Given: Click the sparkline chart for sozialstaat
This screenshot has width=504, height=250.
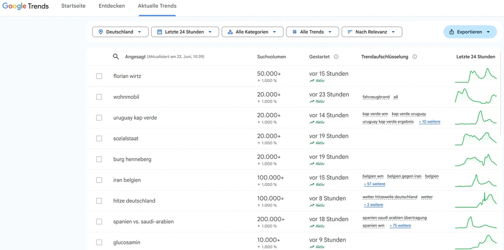Looking at the screenshot, I should 476,138.
